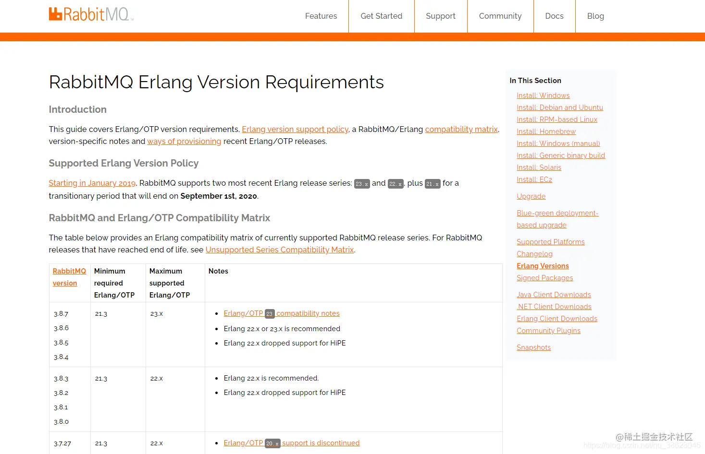The height and width of the screenshot is (454, 705).
Task: Click the 'September 1st, 2020' bold text
Action: coord(219,196)
